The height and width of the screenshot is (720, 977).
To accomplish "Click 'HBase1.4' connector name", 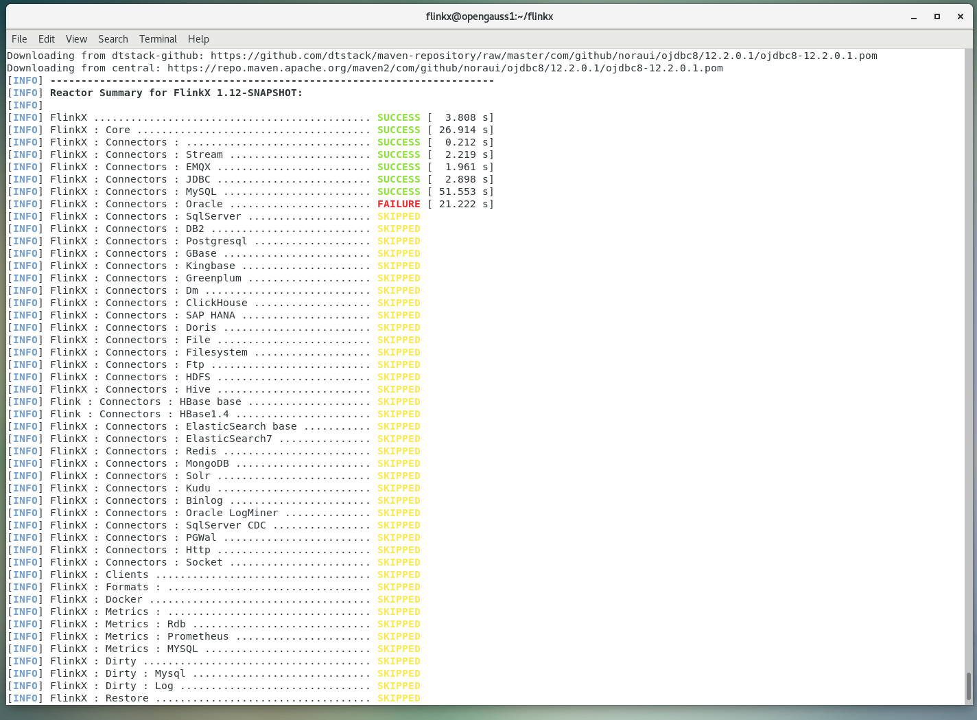I will (x=204, y=414).
